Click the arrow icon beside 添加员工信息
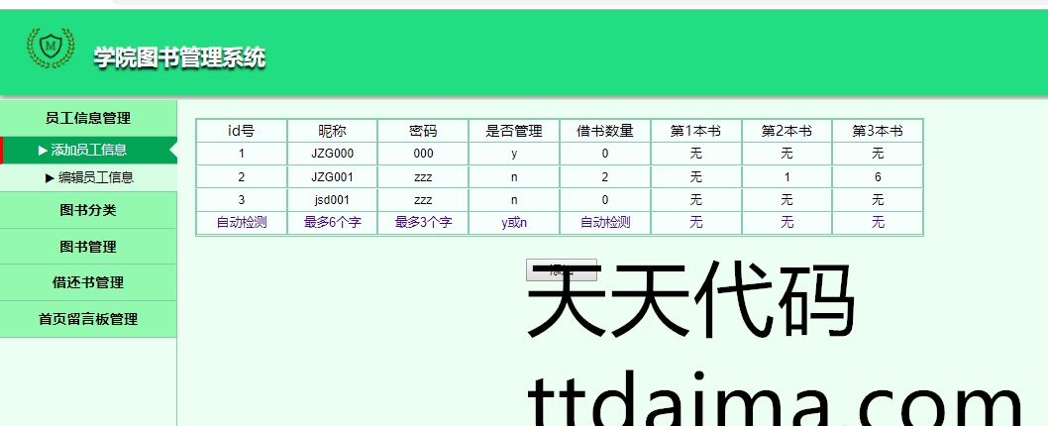 [43, 151]
